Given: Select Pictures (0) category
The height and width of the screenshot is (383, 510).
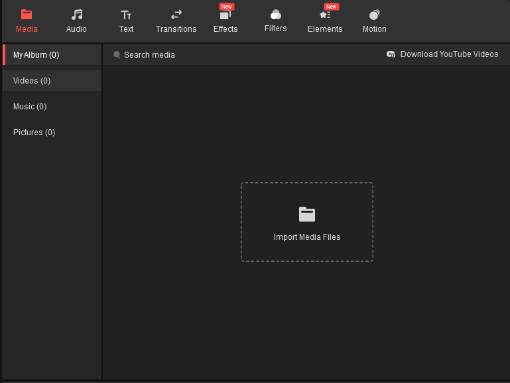Looking at the screenshot, I should click(52, 133).
